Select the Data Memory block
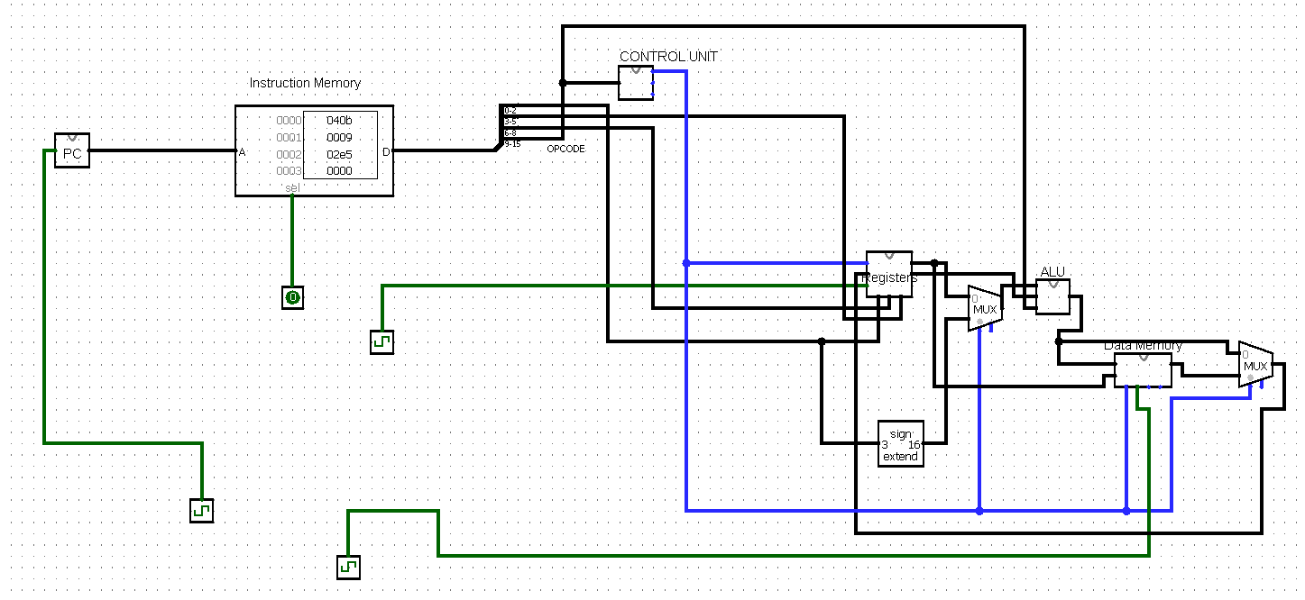 (1143, 369)
